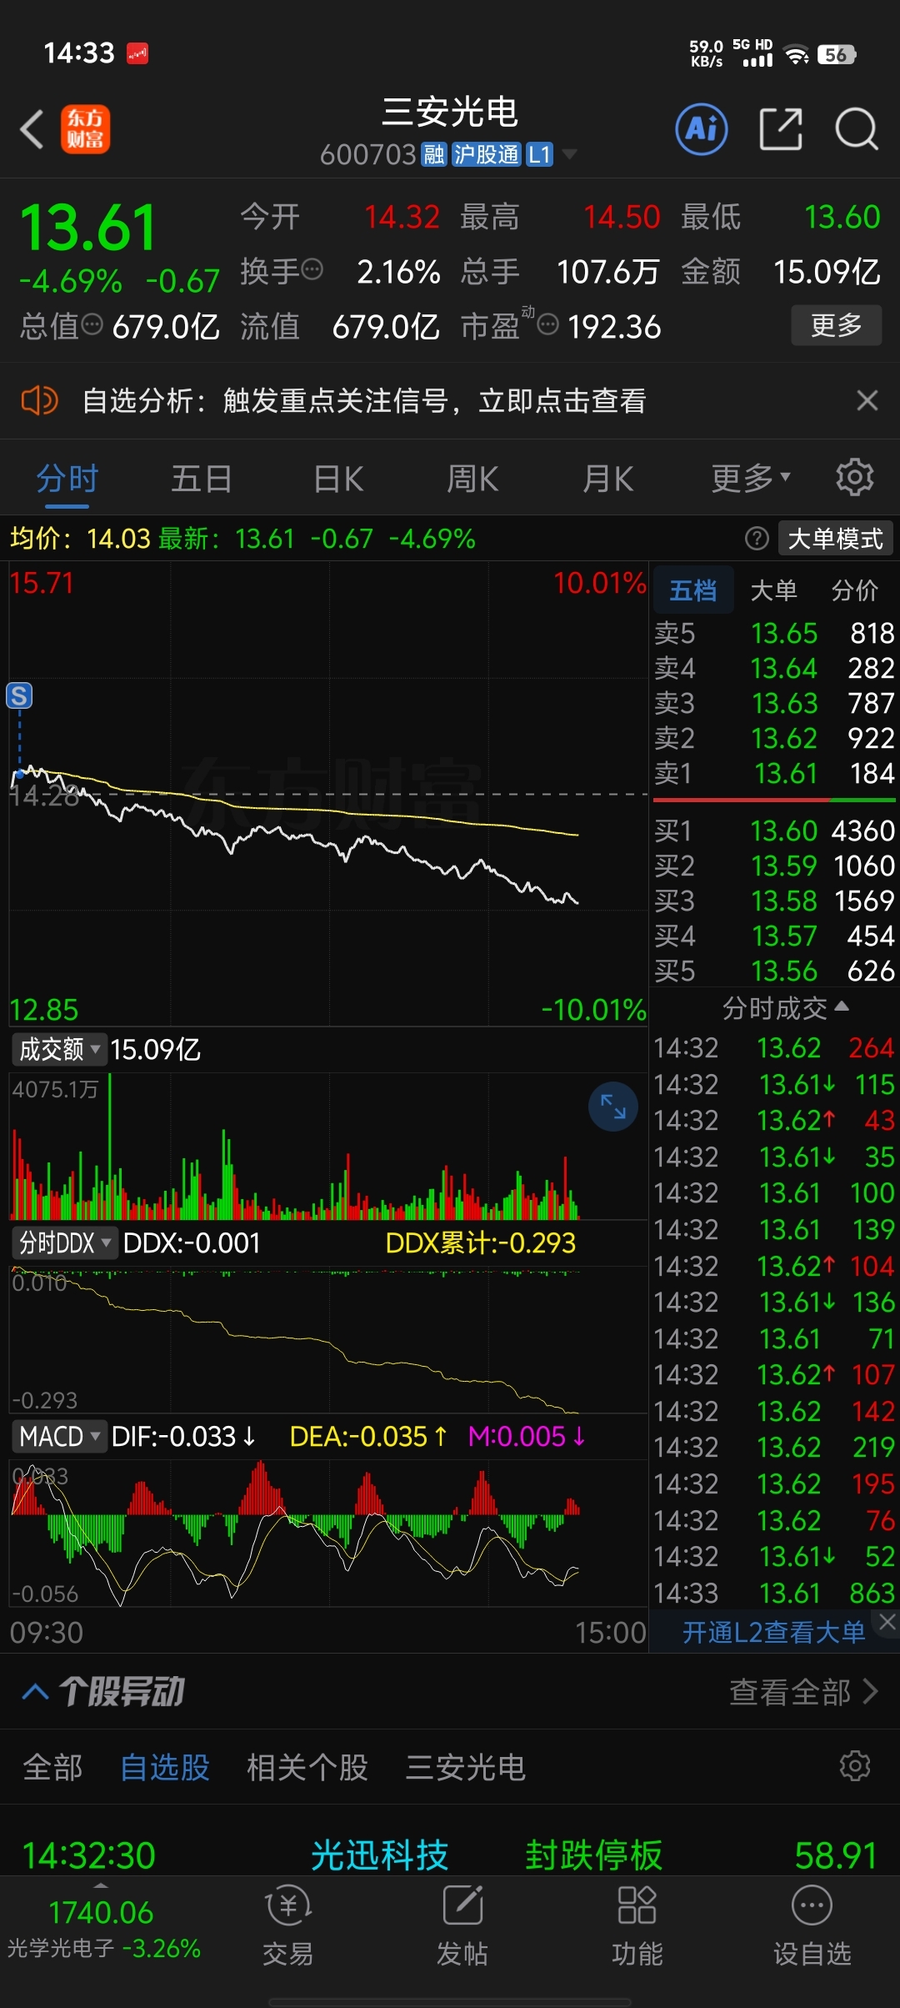Select the 相关个股 filter tab
The image size is (900, 2008).
tap(307, 1767)
